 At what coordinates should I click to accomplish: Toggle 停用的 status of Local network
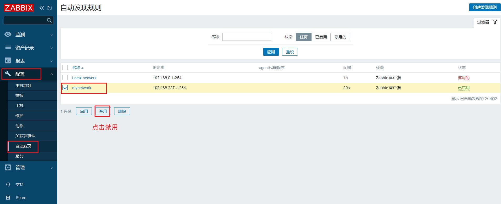coord(463,78)
